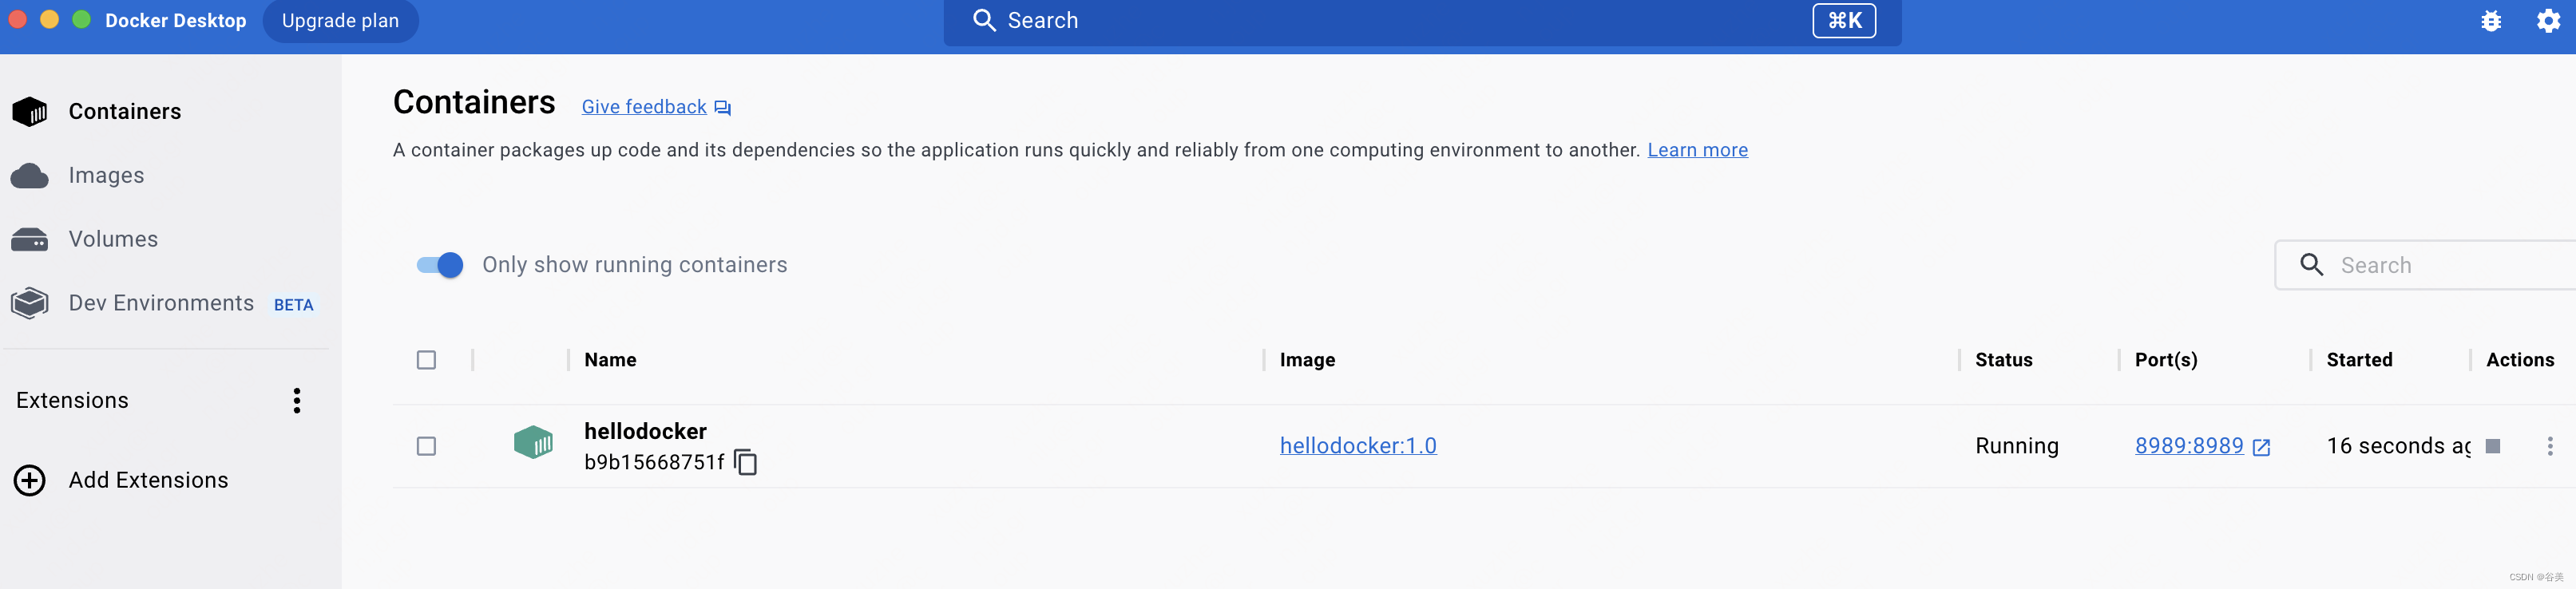This screenshot has width=2576, height=589.
Task: Sort by Port(s) column header
Action: pyautogui.click(x=2166, y=360)
